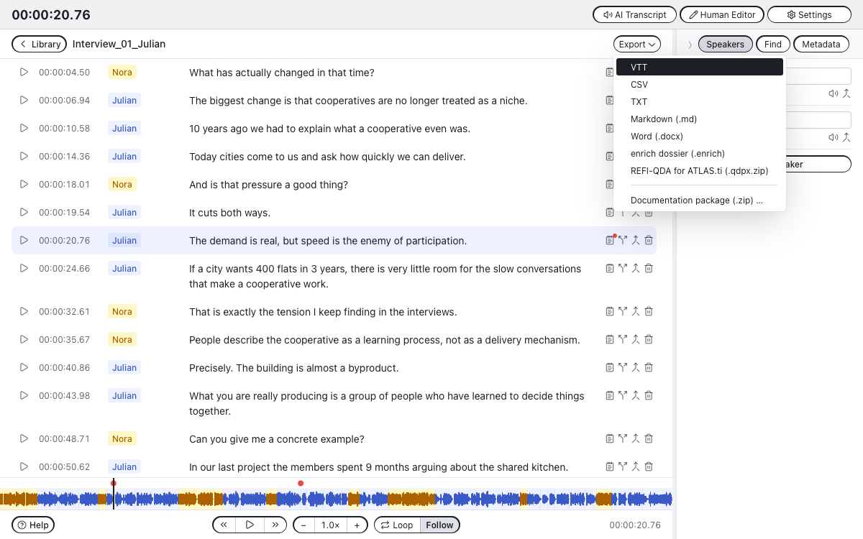
Task: Play audio sample for the second speaker
Action: tap(834, 137)
